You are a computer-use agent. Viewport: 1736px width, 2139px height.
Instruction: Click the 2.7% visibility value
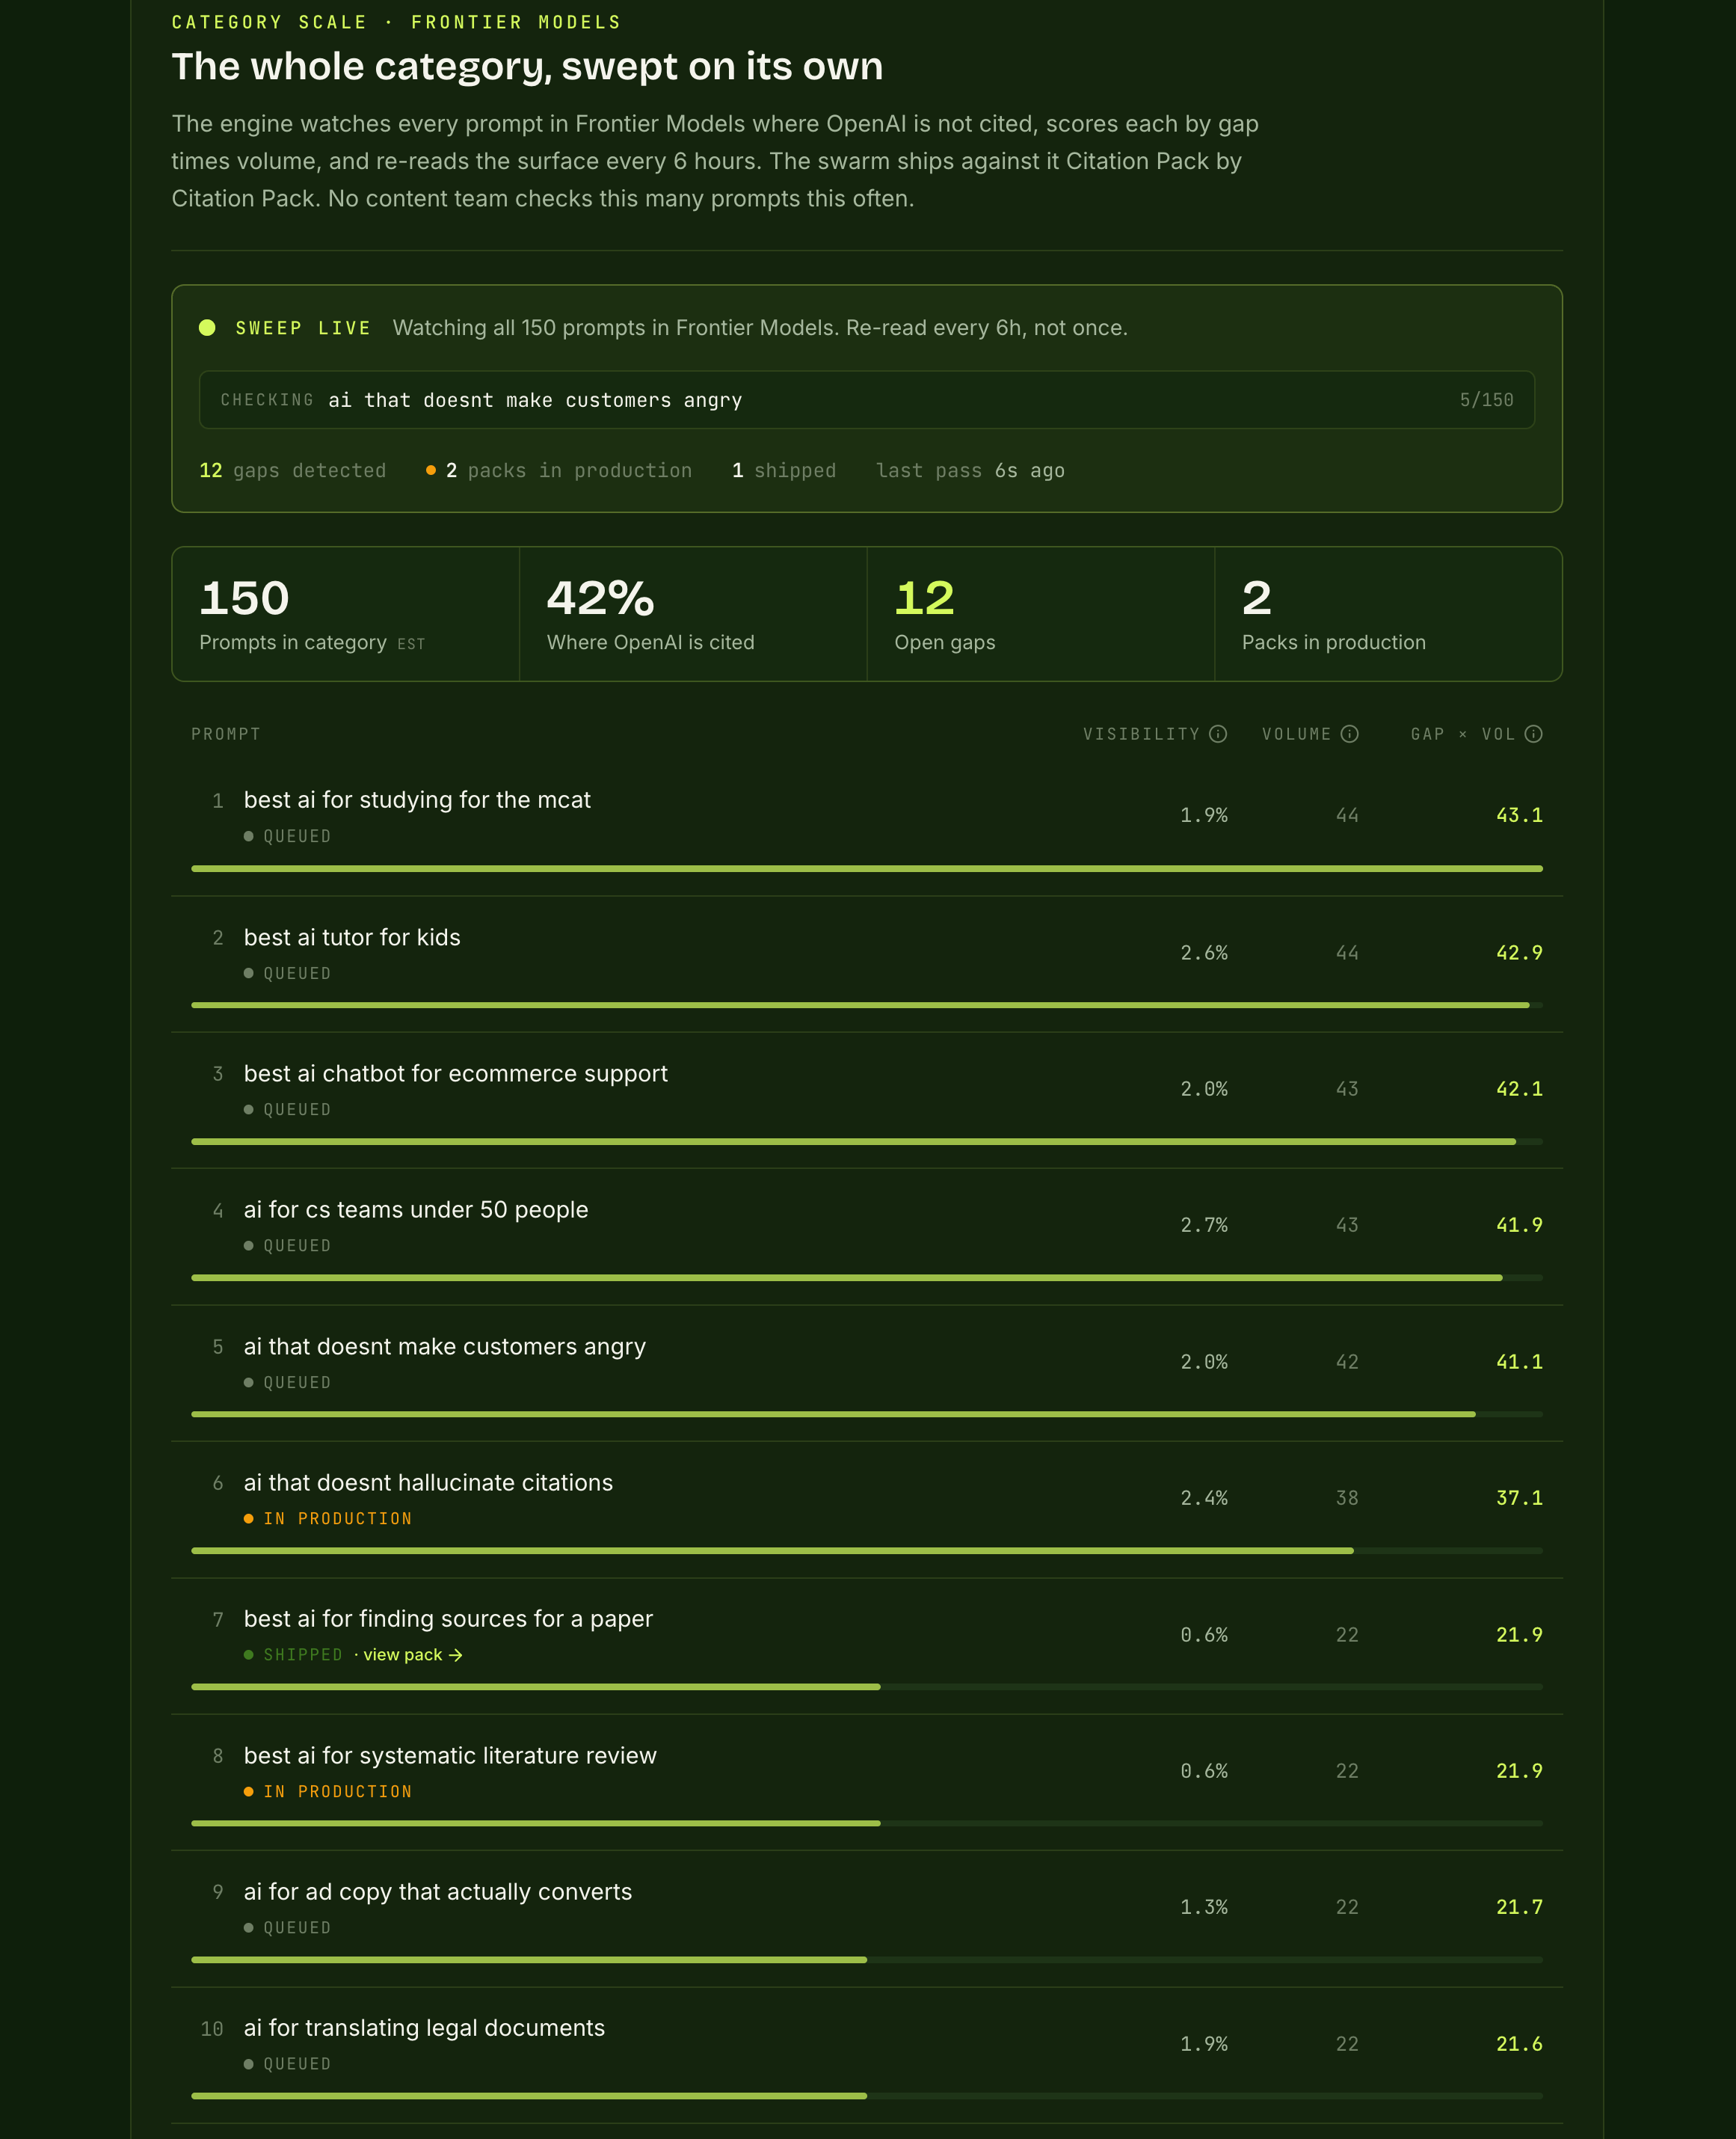coord(1204,1224)
